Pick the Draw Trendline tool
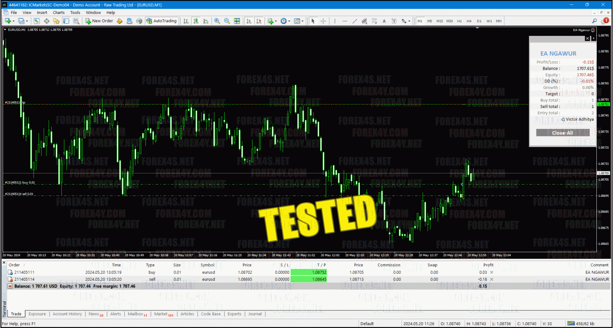613x328 pixels. pos(354,21)
